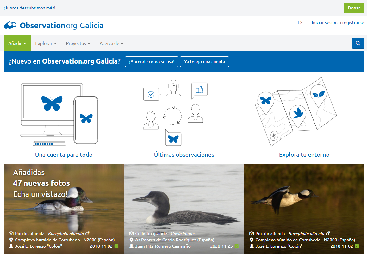This screenshot has height=261, width=367.
Task: Select the ES language option
Action: [x=300, y=22]
